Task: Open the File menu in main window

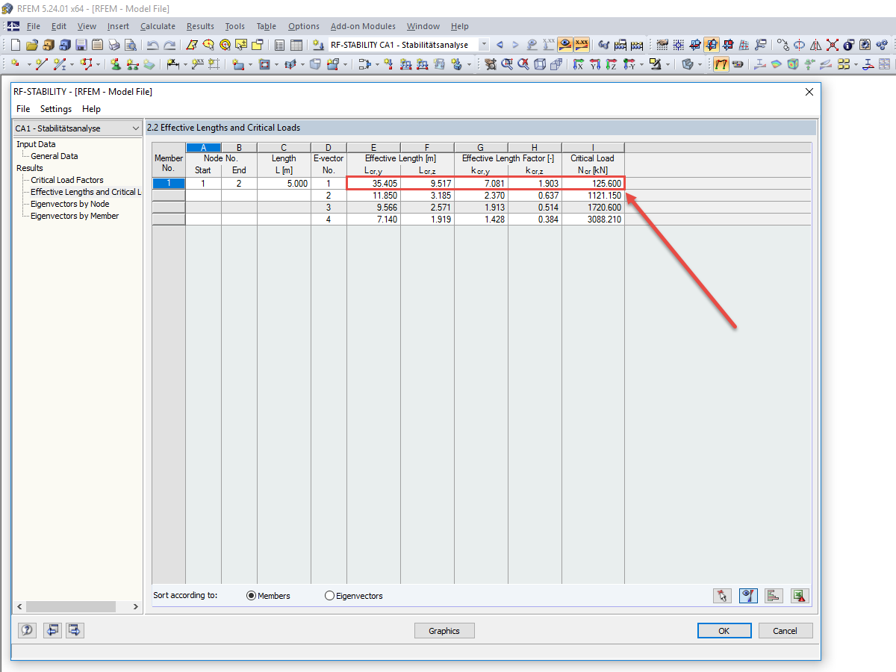Action: [33, 26]
